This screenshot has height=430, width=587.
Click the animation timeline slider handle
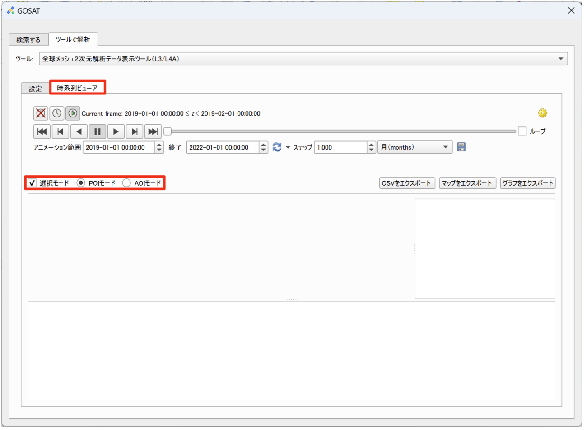coord(168,131)
